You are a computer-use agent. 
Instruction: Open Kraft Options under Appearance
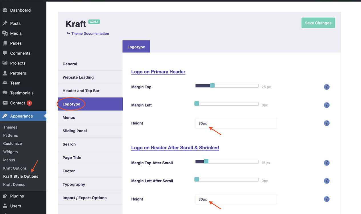[x=15, y=168]
